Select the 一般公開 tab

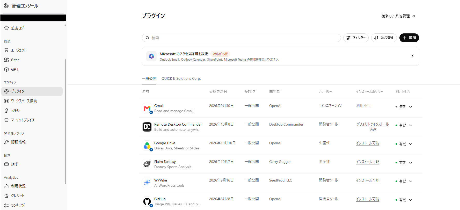tap(149, 78)
